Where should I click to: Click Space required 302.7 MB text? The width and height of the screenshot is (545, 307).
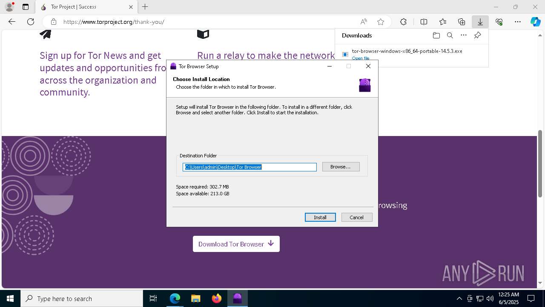[202, 187]
